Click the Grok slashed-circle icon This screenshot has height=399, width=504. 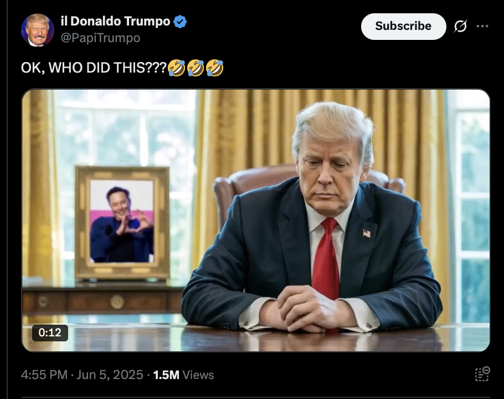tap(460, 27)
